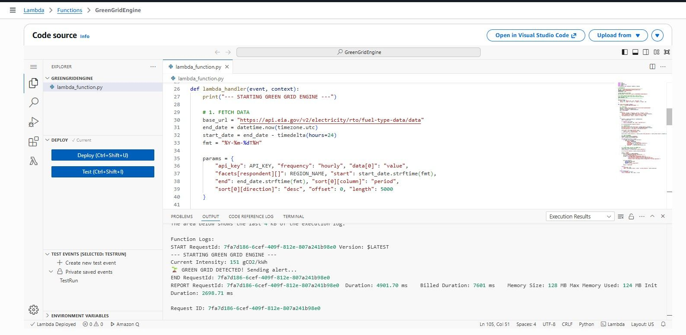Change encoding via UTF-8 status item

[549, 324]
